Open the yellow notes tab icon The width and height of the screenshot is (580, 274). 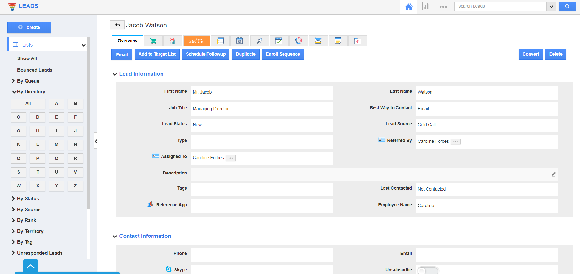click(x=338, y=41)
